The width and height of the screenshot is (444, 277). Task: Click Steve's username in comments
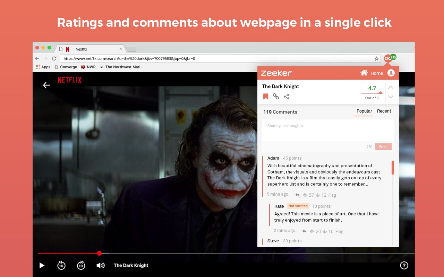coord(273,241)
